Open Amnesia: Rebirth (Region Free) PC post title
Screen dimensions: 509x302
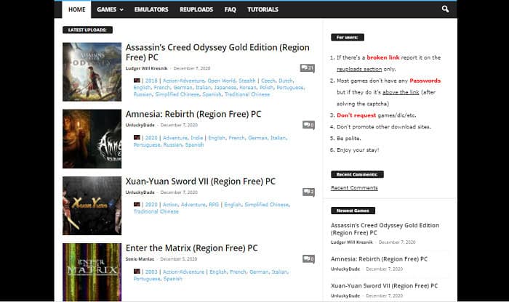coord(193,114)
